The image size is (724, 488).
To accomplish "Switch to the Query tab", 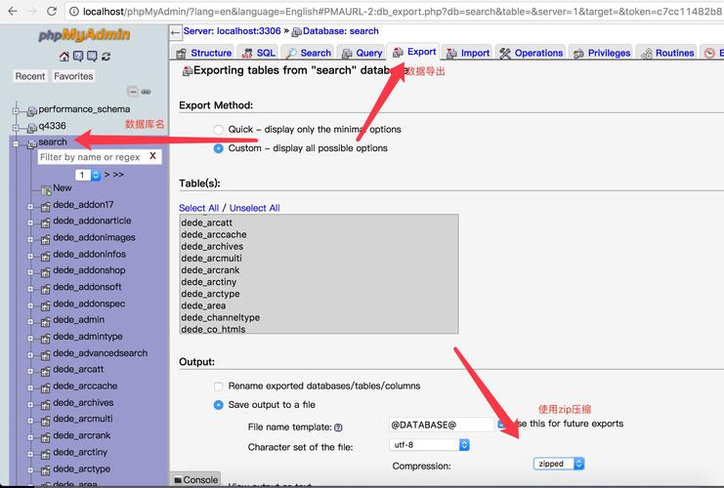I will (x=362, y=53).
